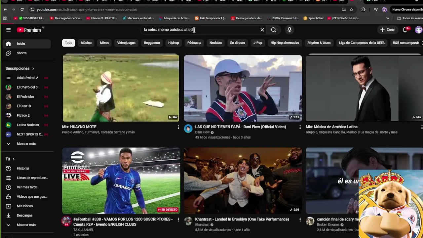423x238 pixels.
Task: Open the notifications bell
Action: pos(405,30)
